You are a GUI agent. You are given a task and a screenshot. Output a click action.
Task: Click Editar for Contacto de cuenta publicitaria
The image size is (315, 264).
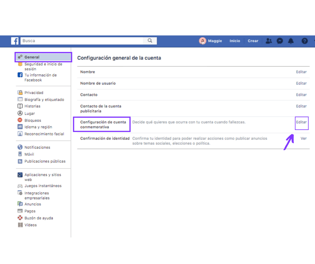tap(301, 106)
